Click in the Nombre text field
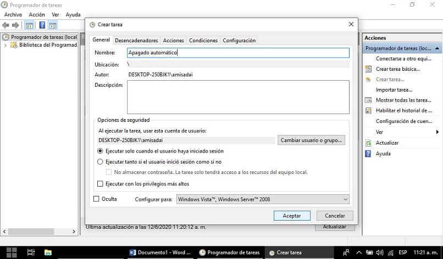Screen dimensions: 443x259 click(x=238, y=53)
